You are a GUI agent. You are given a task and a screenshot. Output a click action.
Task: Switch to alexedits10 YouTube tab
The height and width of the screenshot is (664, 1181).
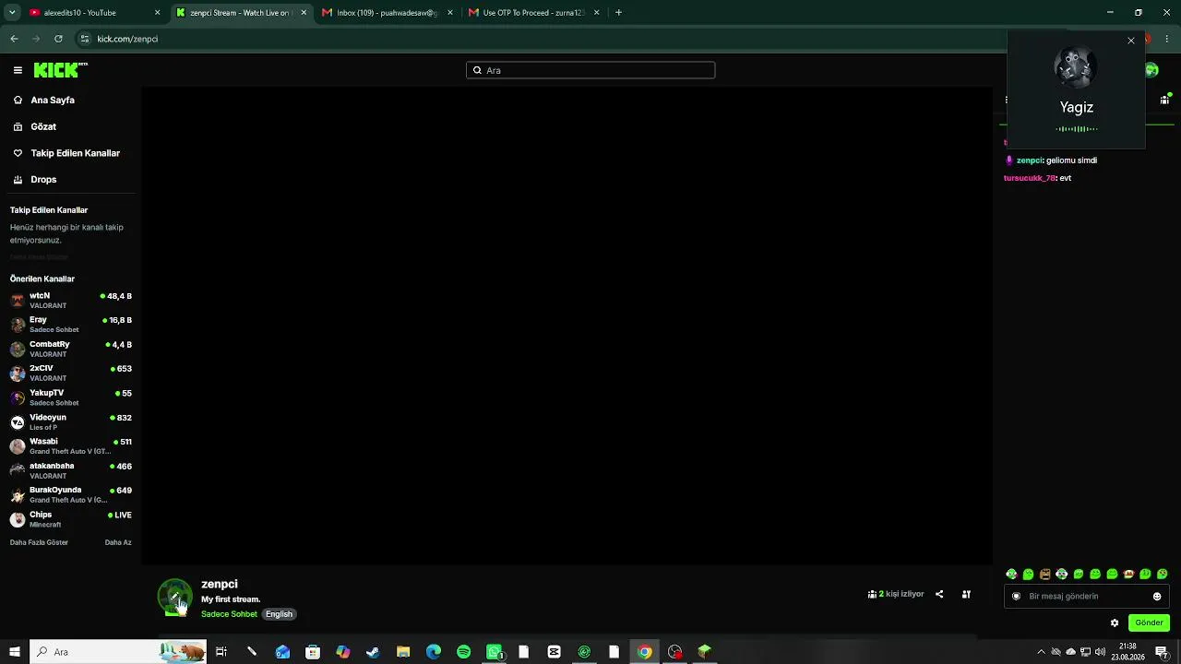coord(94,13)
